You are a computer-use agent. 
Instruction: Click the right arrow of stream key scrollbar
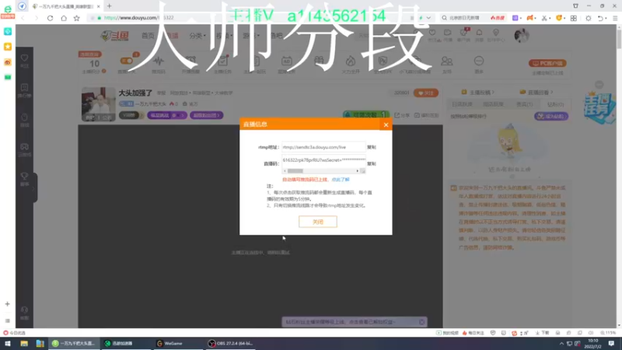pos(358,170)
